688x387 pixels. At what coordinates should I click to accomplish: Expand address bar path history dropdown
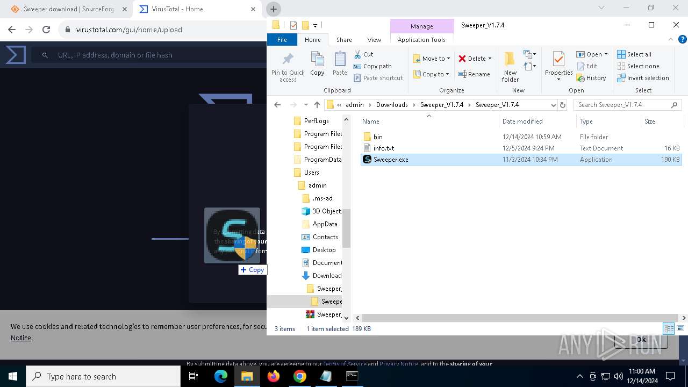pyautogui.click(x=553, y=105)
